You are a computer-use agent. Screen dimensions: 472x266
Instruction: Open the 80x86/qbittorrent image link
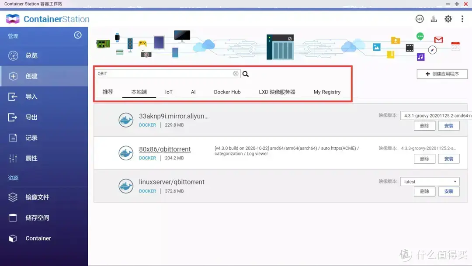164,149
